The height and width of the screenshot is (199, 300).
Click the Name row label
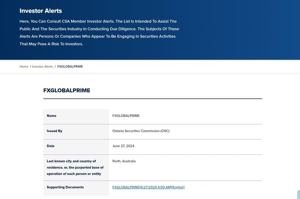(51, 116)
